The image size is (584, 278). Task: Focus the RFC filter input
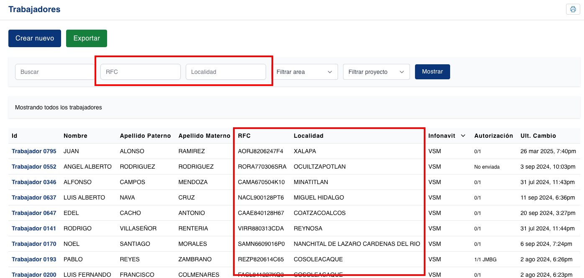(x=141, y=72)
